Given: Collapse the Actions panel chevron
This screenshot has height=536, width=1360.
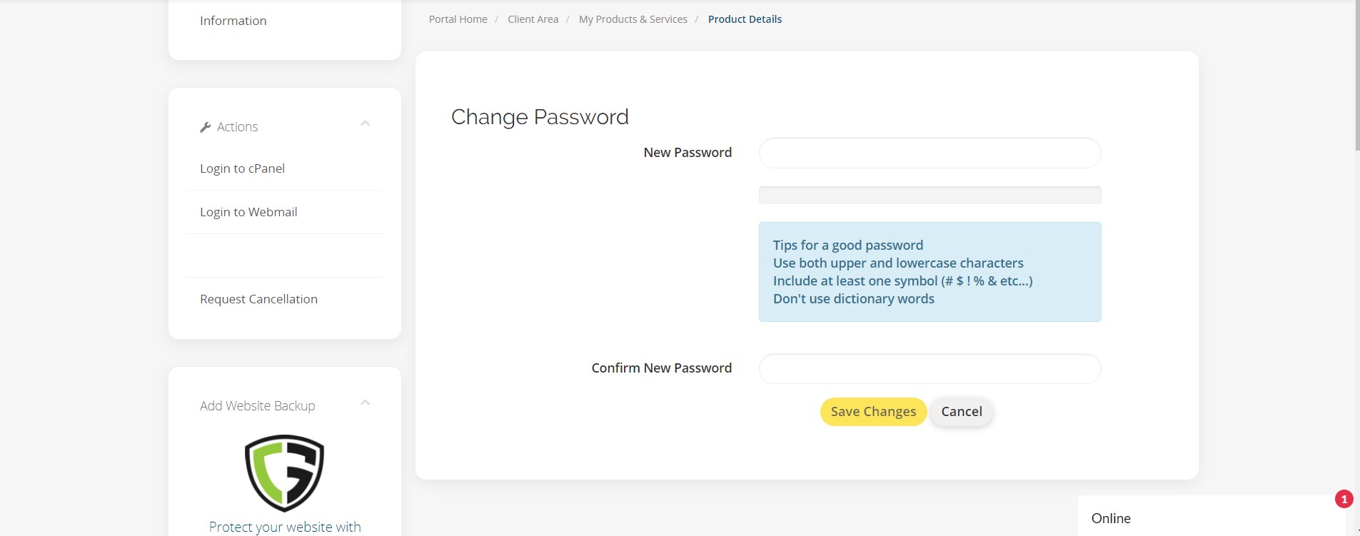Looking at the screenshot, I should (x=365, y=123).
